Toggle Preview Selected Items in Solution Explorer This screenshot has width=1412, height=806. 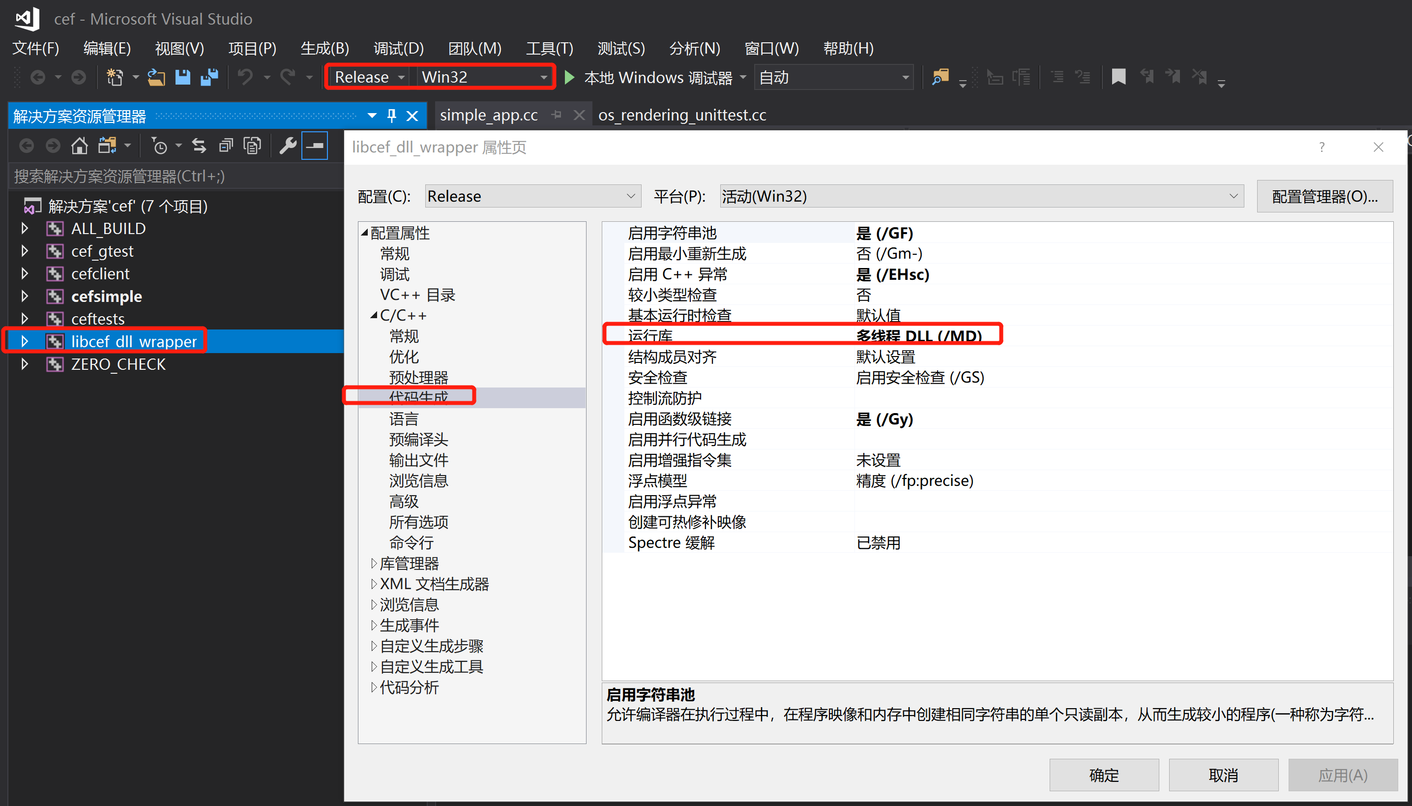[x=252, y=145]
